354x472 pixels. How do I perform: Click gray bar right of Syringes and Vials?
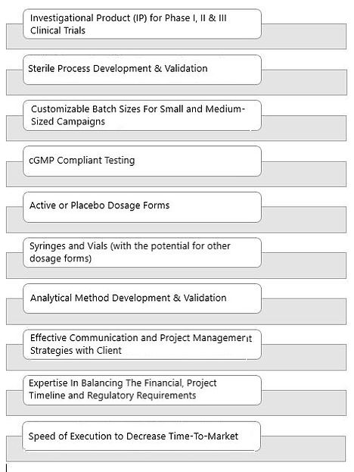[x=304, y=265]
